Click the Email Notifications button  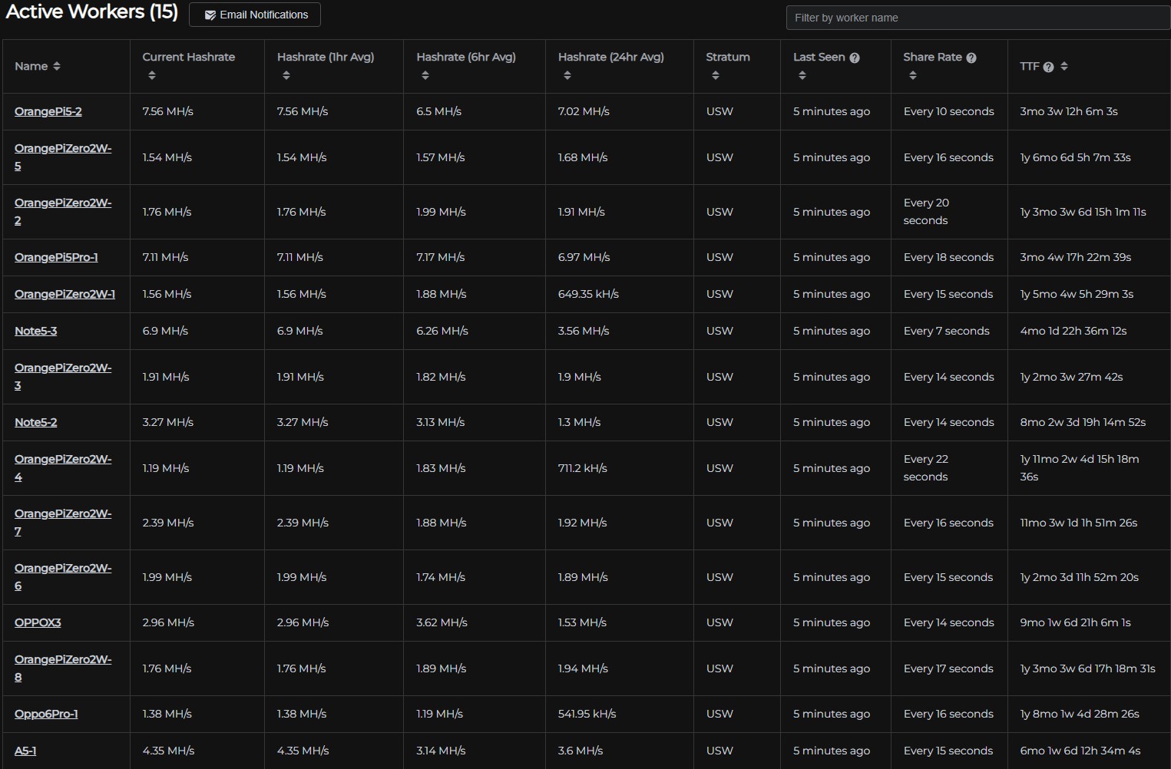pos(254,14)
